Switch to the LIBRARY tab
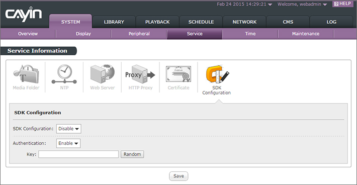 [114, 22]
